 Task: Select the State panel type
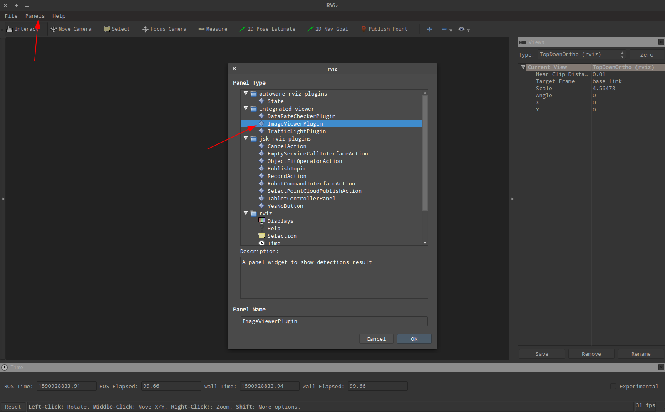[x=275, y=101]
